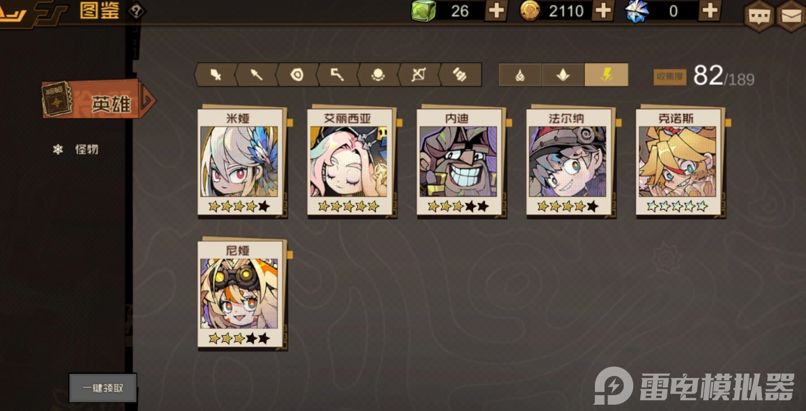806x411 pixels.
Task: Open the 尼娅 hero card
Action: point(240,294)
